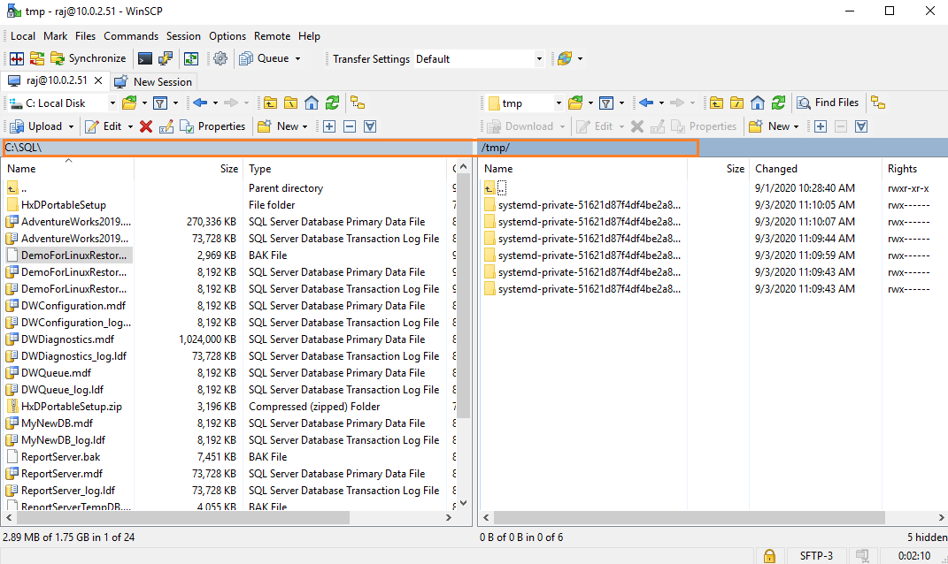Click the local Rename icon

[166, 126]
